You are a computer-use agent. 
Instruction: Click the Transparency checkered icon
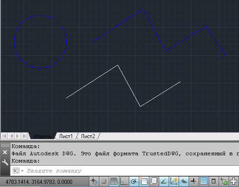pos(204,182)
